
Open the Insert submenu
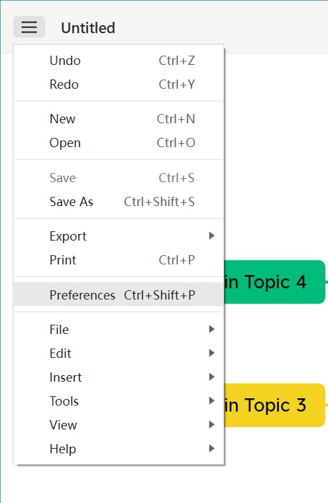(x=119, y=377)
